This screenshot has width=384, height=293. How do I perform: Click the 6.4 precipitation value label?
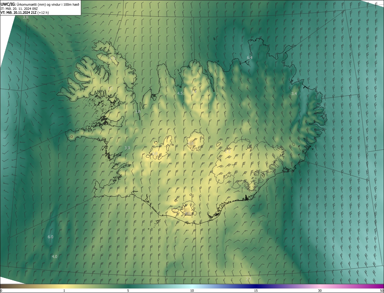click(250, 58)
